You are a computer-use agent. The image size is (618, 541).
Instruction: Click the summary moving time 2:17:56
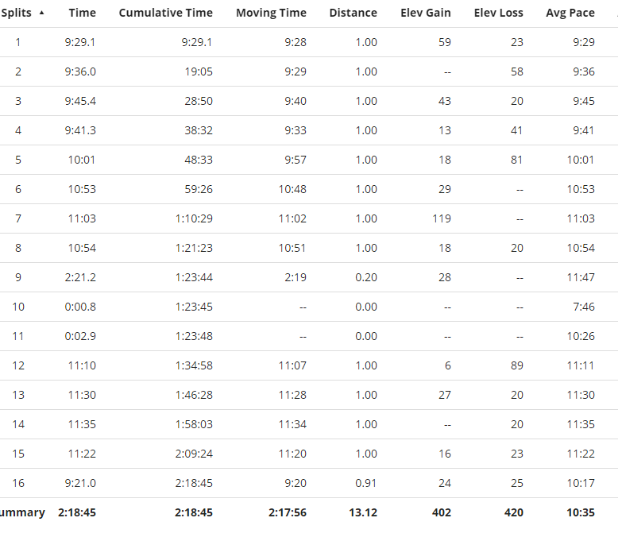point(287,512)
